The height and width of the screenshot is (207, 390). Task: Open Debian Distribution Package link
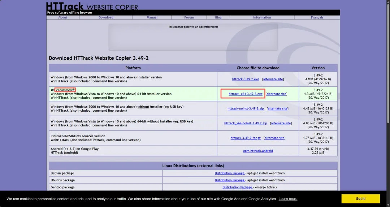[230, 173]
